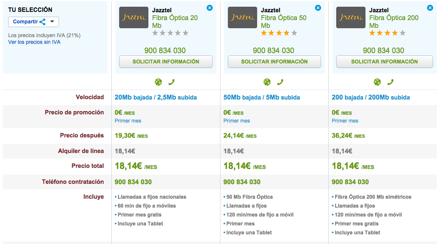Click Jazztel logo of Fibra Óptica 50 Mb
Screen dimensions: 439x244
coord(242,17)
